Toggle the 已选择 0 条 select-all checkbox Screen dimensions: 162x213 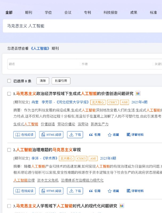point(9,81)
